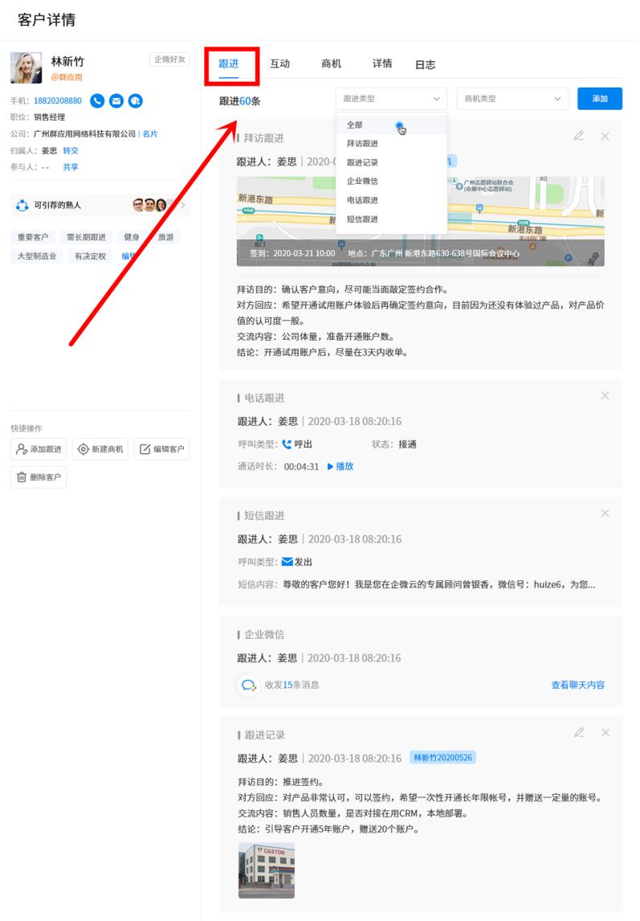Click the 旅游 tag
This screenshot has width=640, height=921.
pyautogui.click(x=166, y=237)
